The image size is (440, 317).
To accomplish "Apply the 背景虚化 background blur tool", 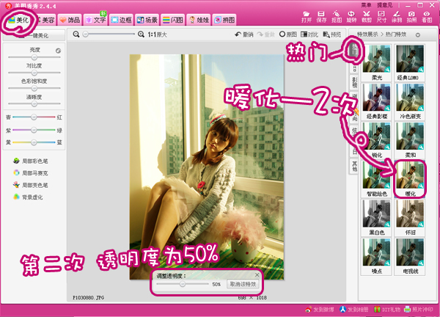I will 31,197.
